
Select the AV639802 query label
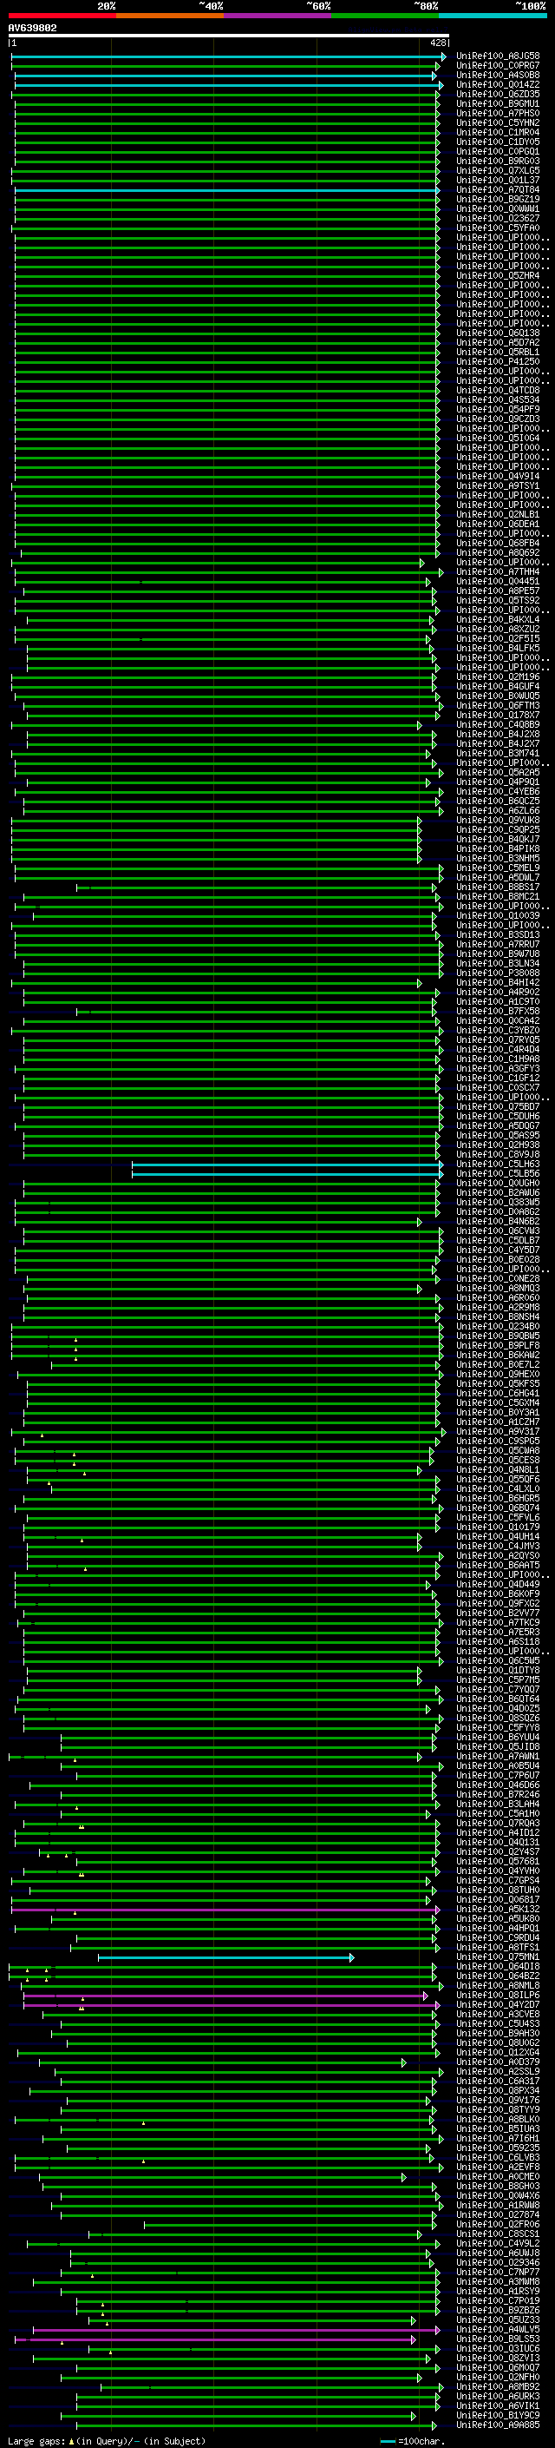pos(32,28)
